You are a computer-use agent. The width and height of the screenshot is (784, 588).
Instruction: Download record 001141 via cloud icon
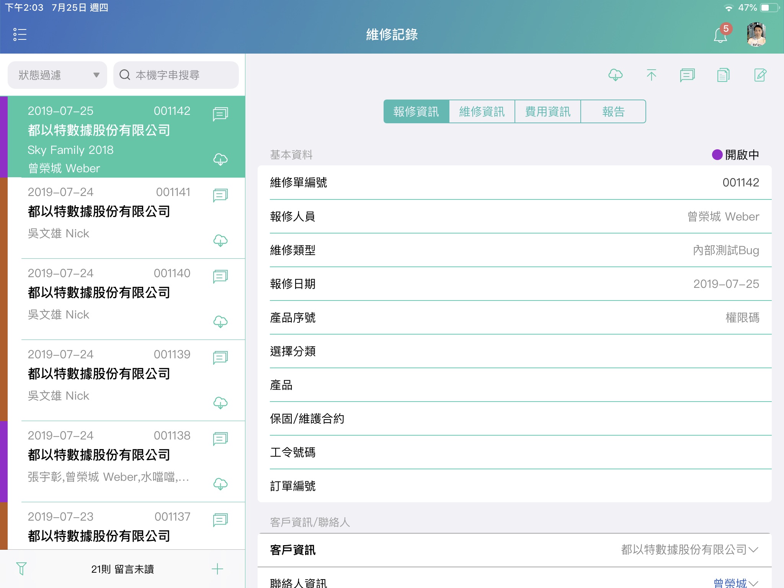[x=220, y=240]
